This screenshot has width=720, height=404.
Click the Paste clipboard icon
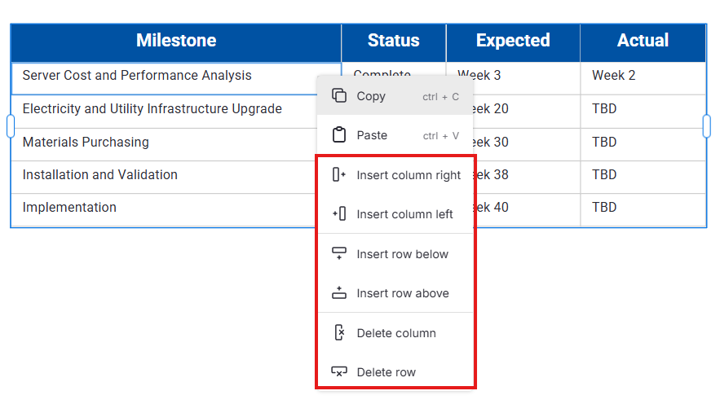click(339, 135)
